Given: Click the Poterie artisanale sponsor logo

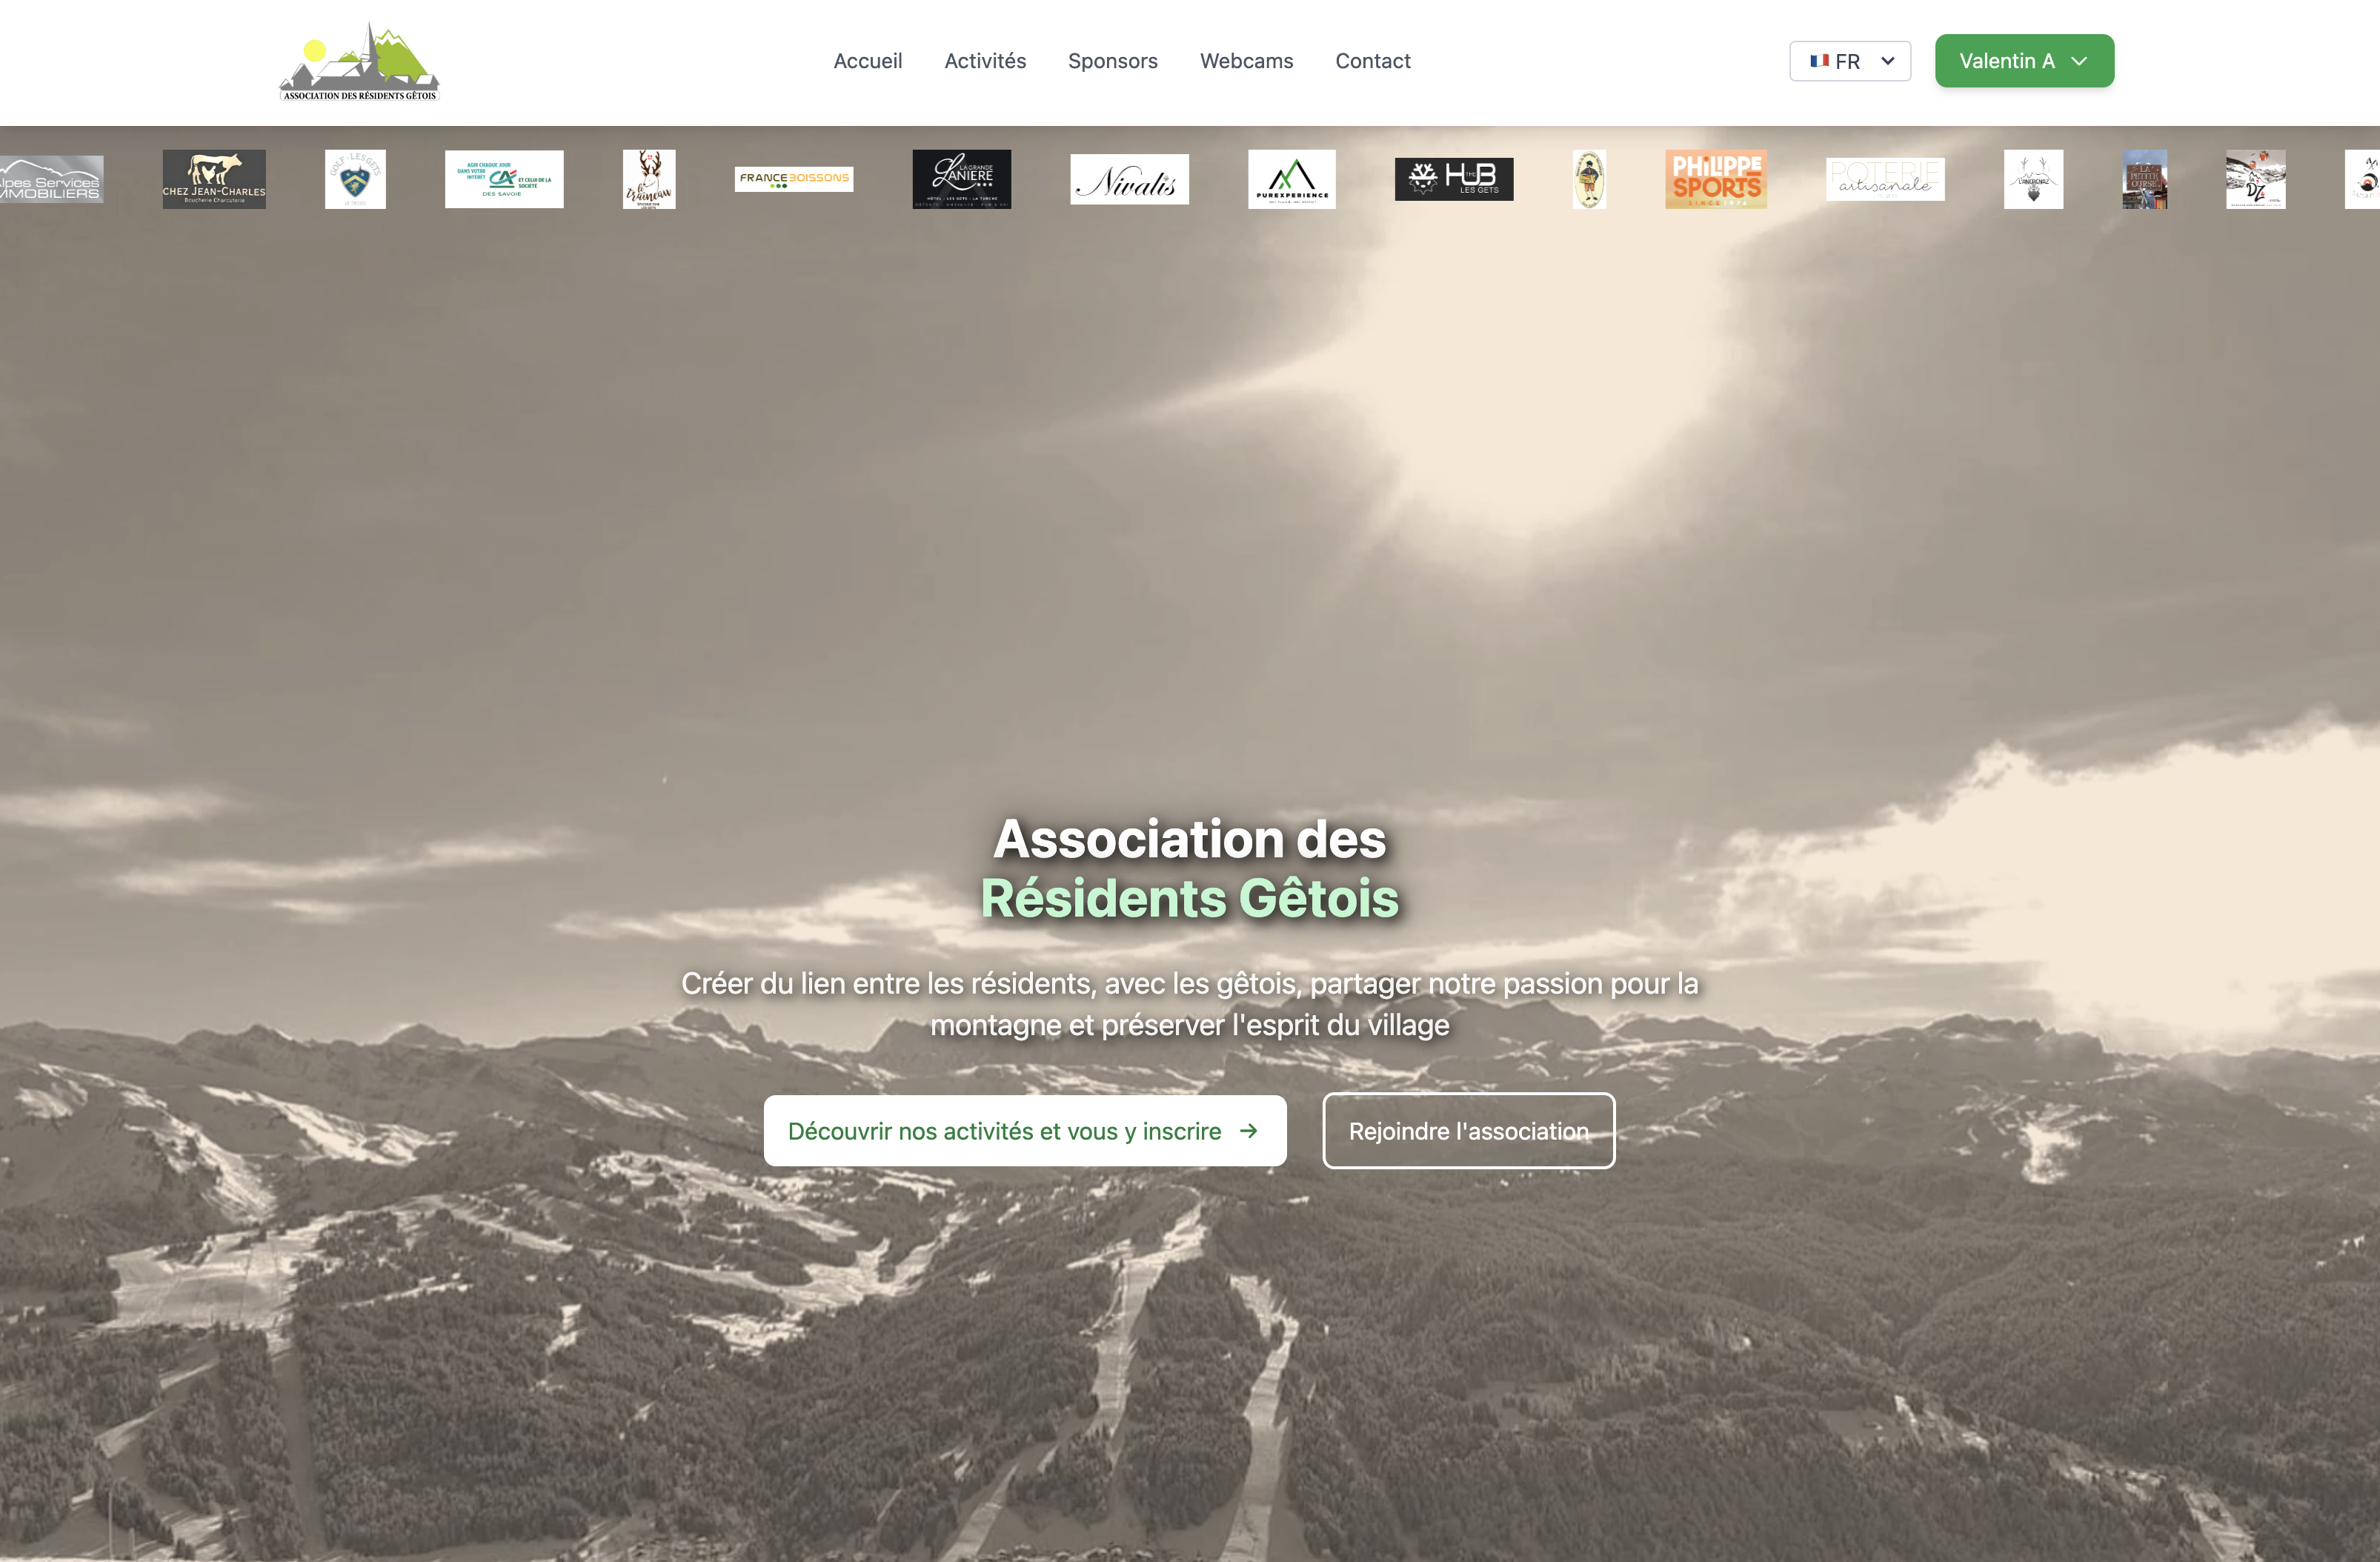Looking at the screenshot, I should pos(1885,179).
